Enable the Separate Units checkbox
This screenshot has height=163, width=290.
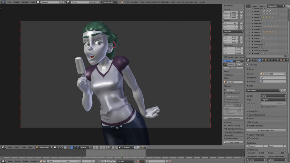point(262,107)
